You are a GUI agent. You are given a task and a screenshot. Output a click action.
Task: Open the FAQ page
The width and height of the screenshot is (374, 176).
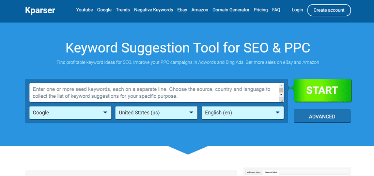[x=276, y=10]
